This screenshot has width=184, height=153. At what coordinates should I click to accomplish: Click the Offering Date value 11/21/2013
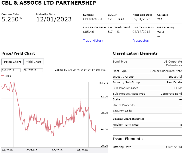tap(174, 147)
